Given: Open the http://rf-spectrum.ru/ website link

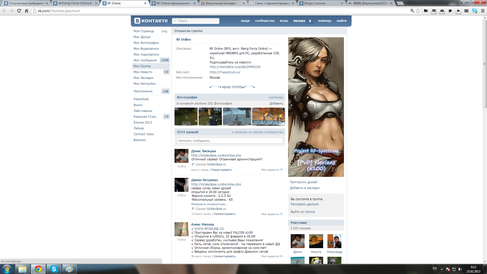Looking at the screenshot, I should coord(225,72).
